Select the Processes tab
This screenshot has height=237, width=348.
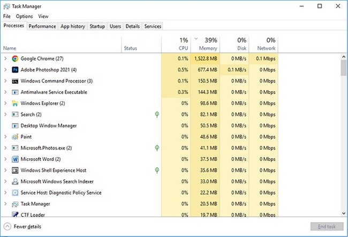[14, 26]
